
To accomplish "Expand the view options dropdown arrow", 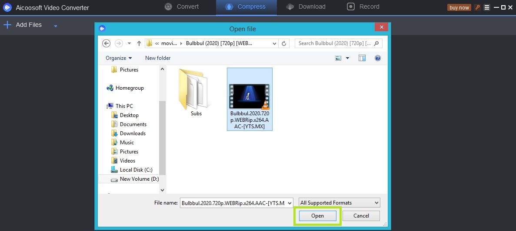I will [x=347, y=58].
